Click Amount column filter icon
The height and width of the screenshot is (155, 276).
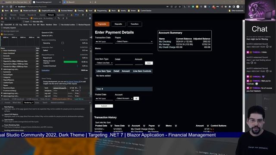coord(208,126)
